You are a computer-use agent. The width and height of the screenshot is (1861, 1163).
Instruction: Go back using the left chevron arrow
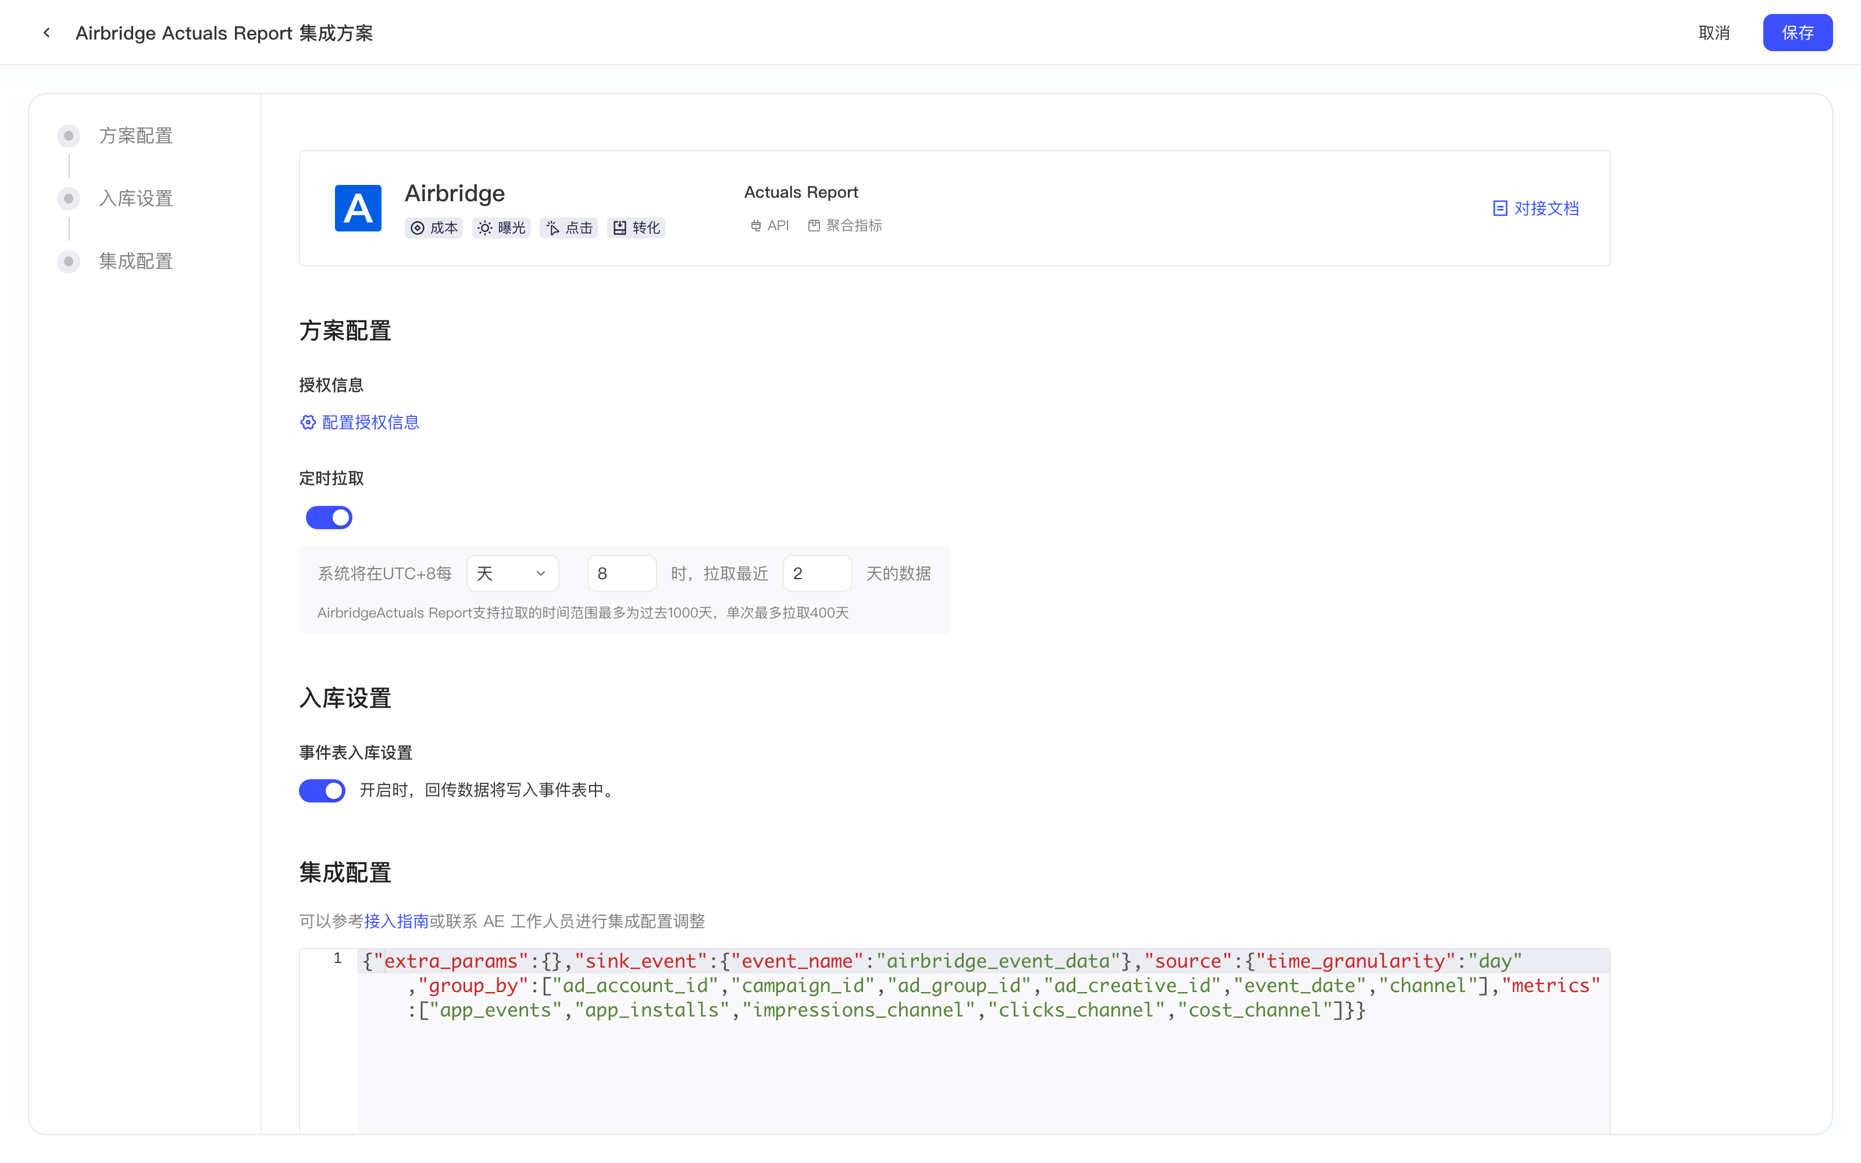tap(47, 33)
